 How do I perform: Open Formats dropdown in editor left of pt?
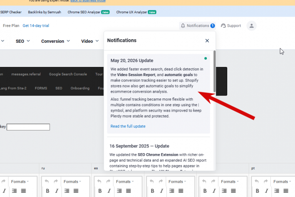[x=230, y=182]
